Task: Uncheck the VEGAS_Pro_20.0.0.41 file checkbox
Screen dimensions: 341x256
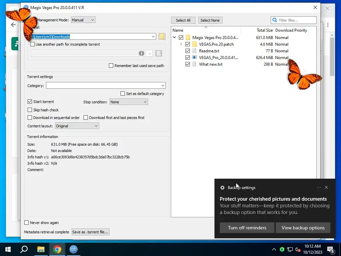Action: pos(188,57)
